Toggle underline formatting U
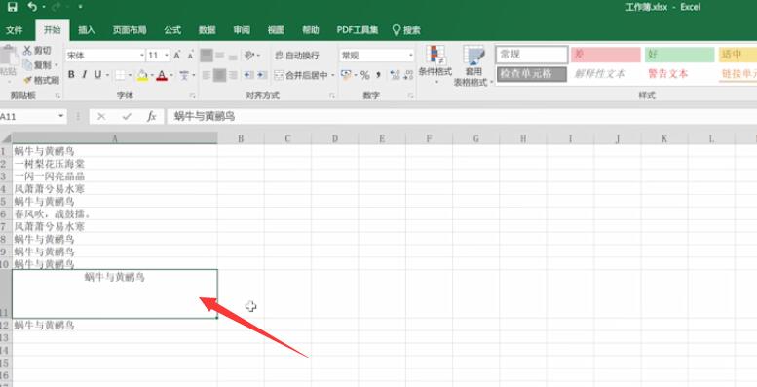757x387 pixels. pos(98,75)
